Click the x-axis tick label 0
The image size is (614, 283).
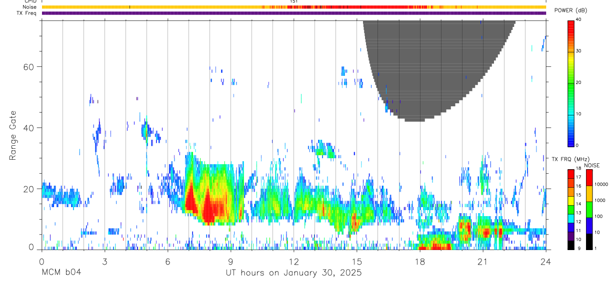pyautogui.click(x=41, y=261)
